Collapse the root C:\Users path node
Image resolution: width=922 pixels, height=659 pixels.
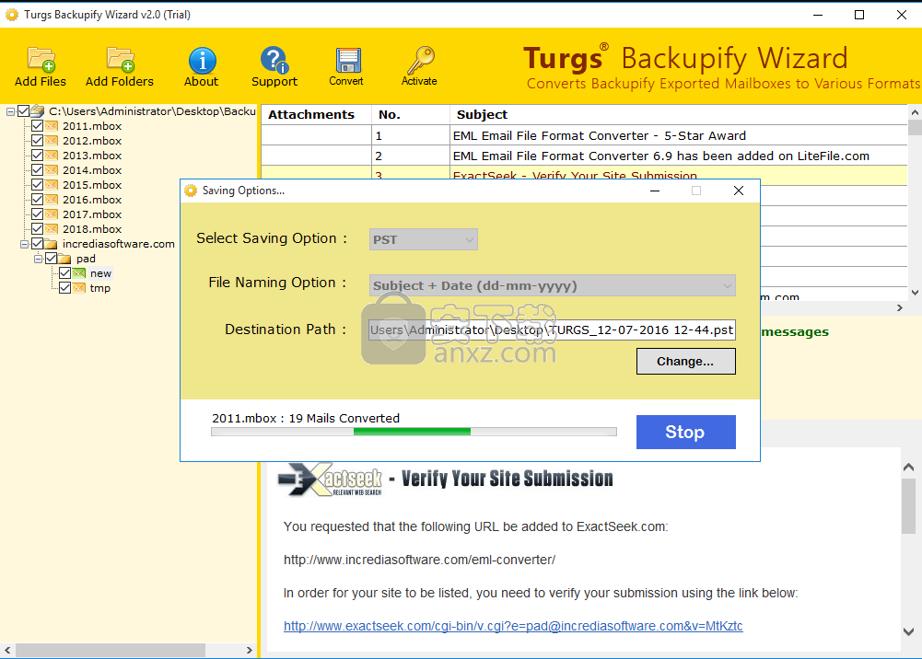tap(10, 111)
